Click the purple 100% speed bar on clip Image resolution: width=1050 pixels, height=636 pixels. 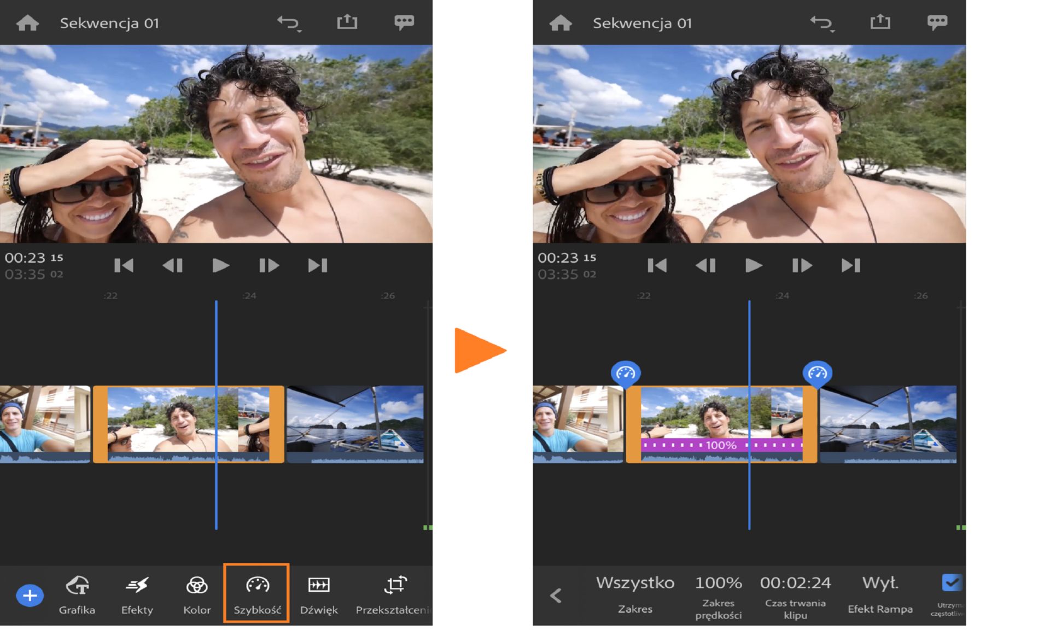721,445
